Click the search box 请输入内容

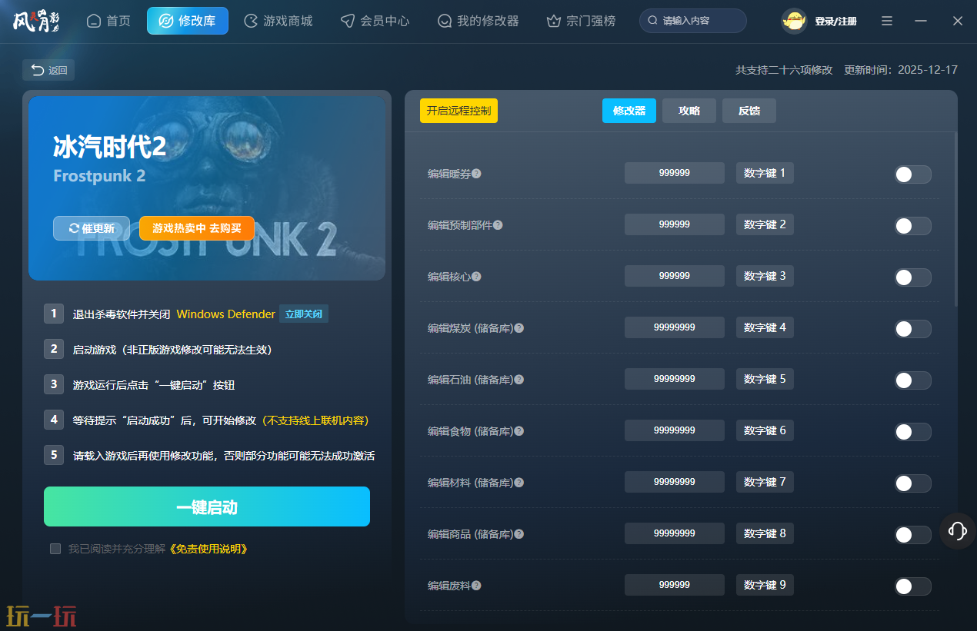(693, 21)
